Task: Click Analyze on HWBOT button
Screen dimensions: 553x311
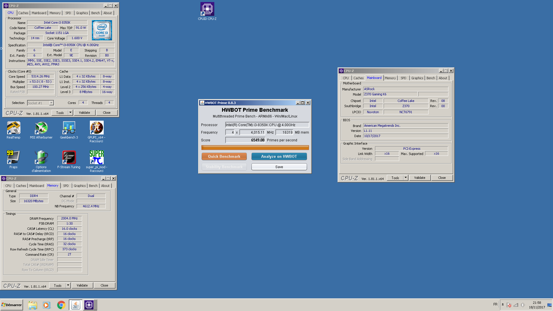Action: tap(279, 156)
